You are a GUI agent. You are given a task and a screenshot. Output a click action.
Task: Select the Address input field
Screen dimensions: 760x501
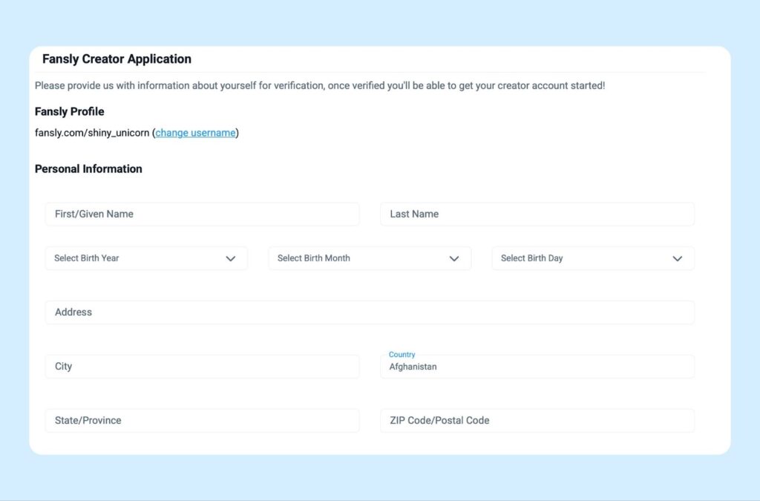coord(369,312)
